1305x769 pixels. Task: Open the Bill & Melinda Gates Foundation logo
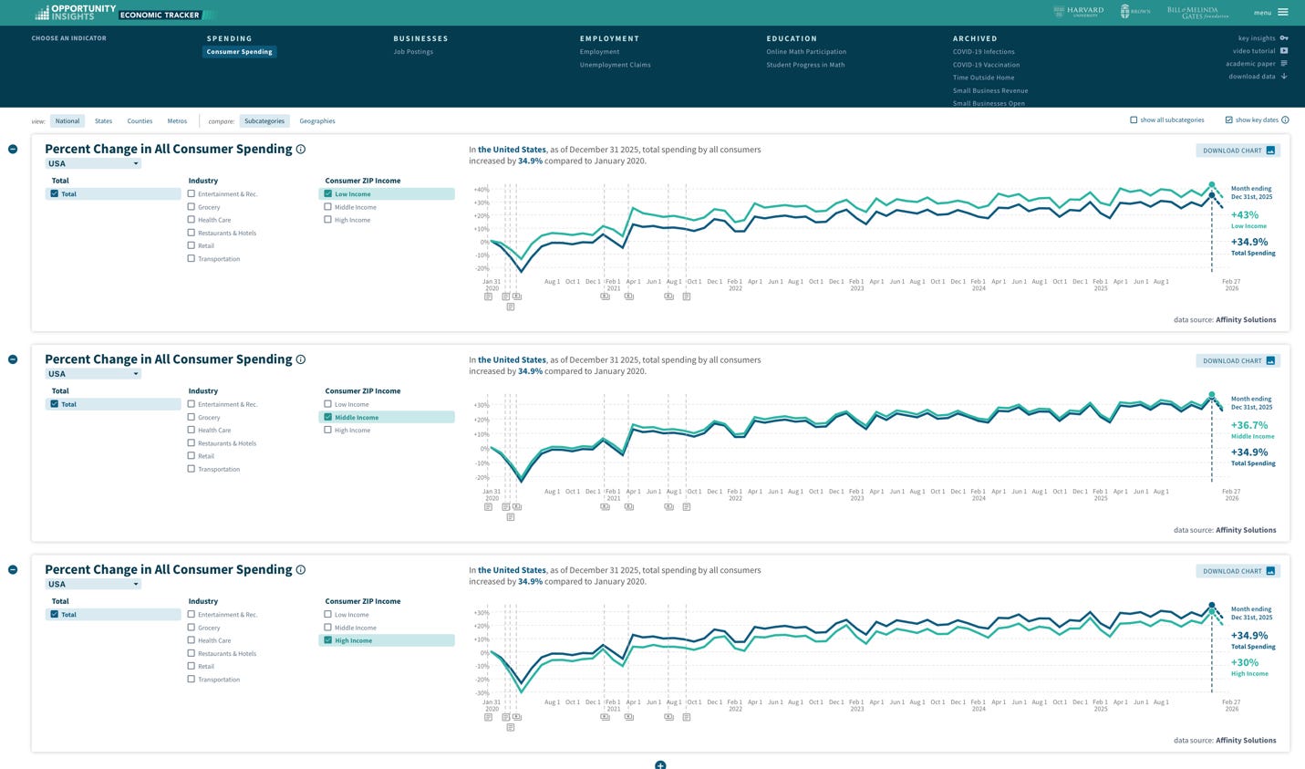tap(1197, 12)
